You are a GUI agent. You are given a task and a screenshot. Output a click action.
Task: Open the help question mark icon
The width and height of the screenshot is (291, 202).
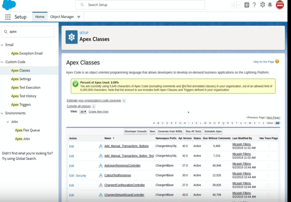[x=254, y=5]
